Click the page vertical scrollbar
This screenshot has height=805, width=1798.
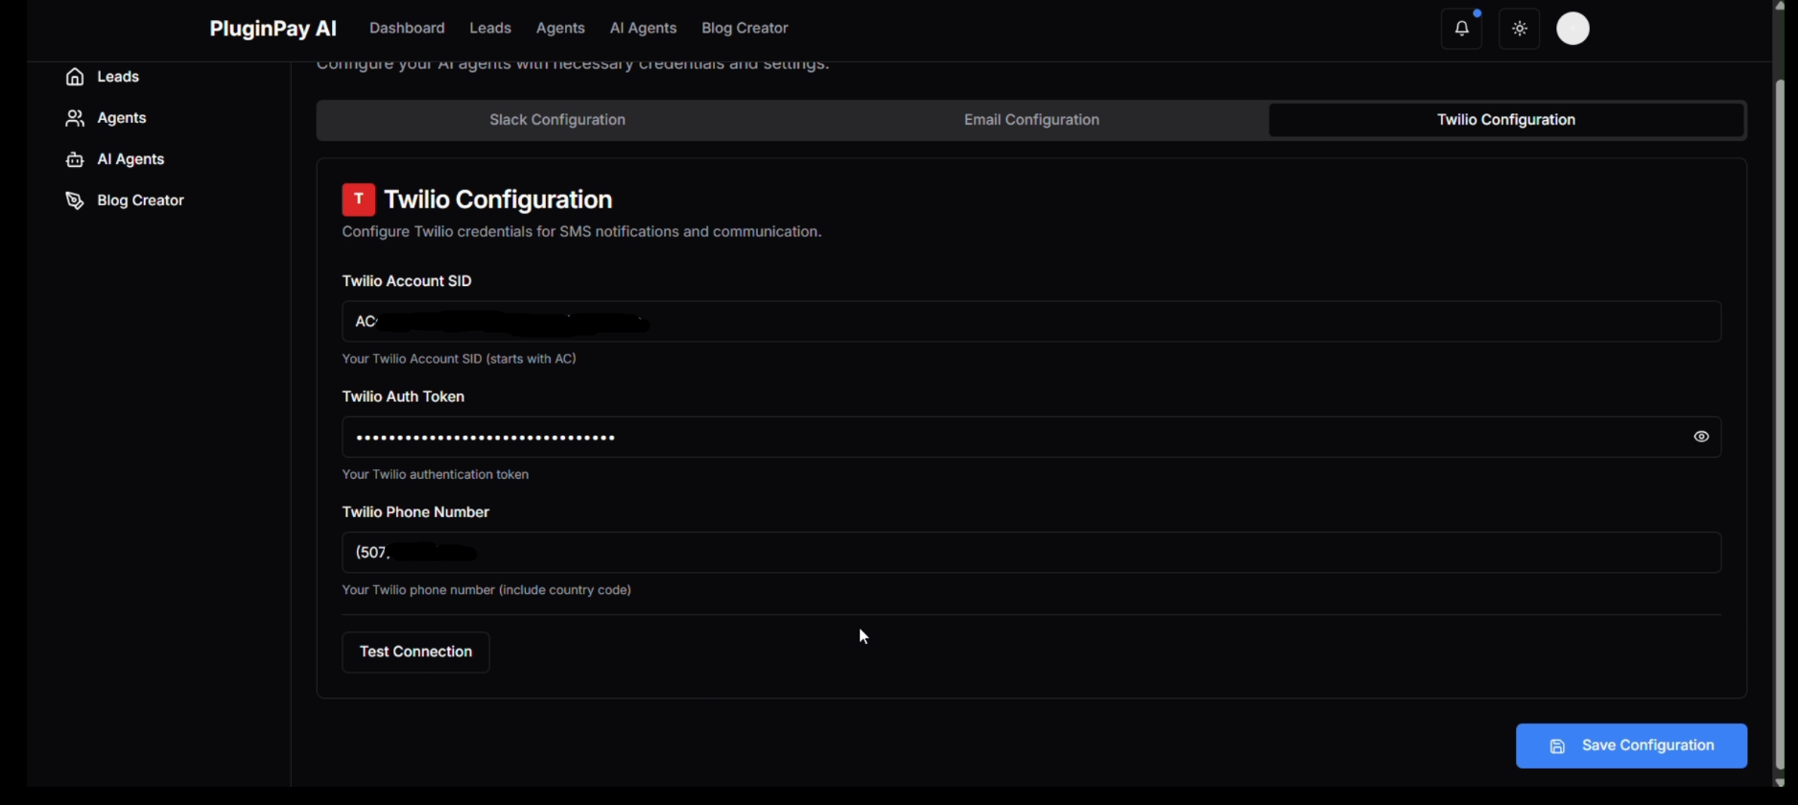pyautogui.click(x=1780, y=422)
